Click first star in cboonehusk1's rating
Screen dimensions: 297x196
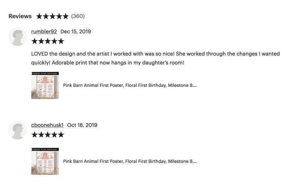pyautogui.click(x=34, y=135)
